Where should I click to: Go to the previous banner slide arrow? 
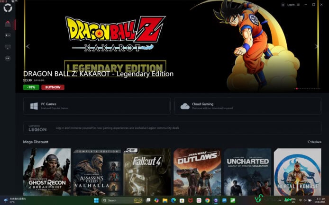coord(28,46)
